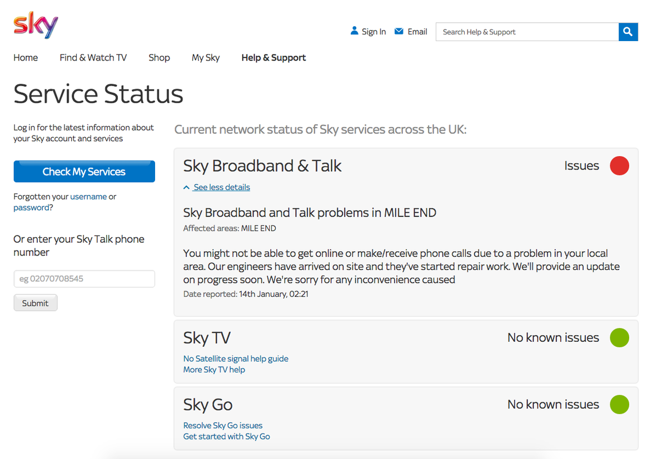Screen dimensions: 667x459
Task: Open Email via the envelope icon
Action: click(x=398, y=31)
